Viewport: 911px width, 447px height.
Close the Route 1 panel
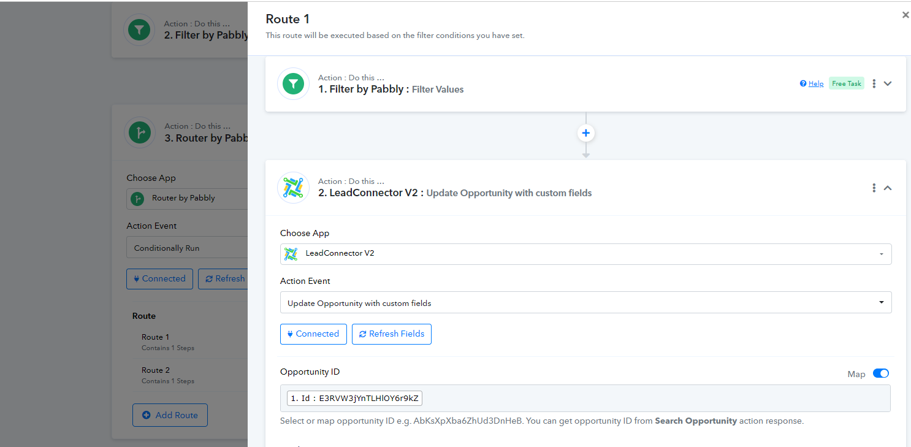click(905, 15)
